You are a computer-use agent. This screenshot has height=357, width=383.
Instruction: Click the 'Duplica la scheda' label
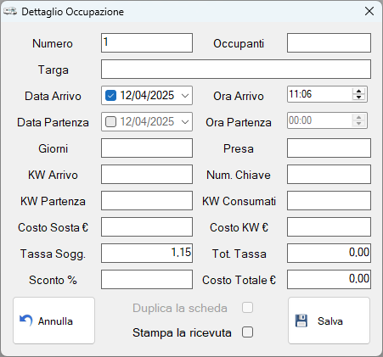pyautogui.click(x=180, y=308)
